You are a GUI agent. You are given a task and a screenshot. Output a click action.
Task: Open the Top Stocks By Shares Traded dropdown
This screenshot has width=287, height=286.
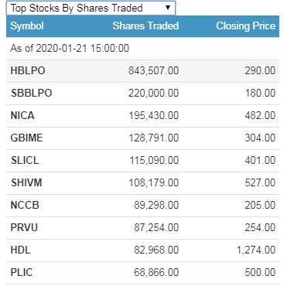pyautogui.click(x=91, y=8)
